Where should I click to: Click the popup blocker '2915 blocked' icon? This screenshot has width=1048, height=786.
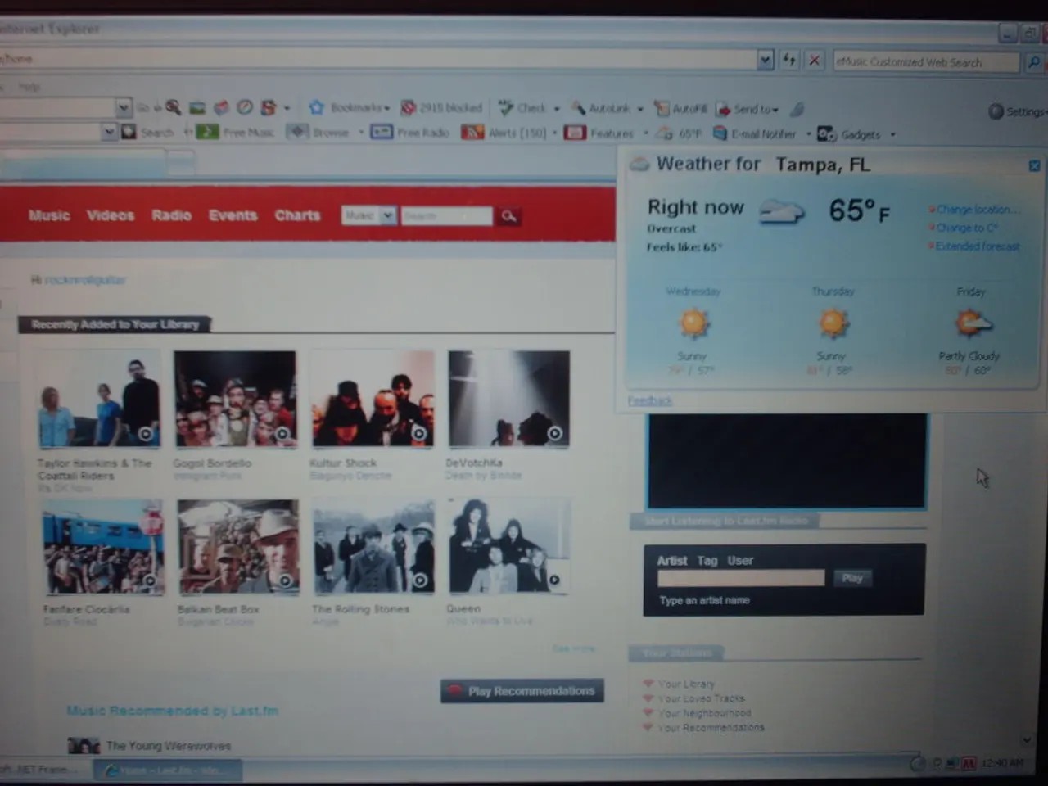tap(407, 107)
